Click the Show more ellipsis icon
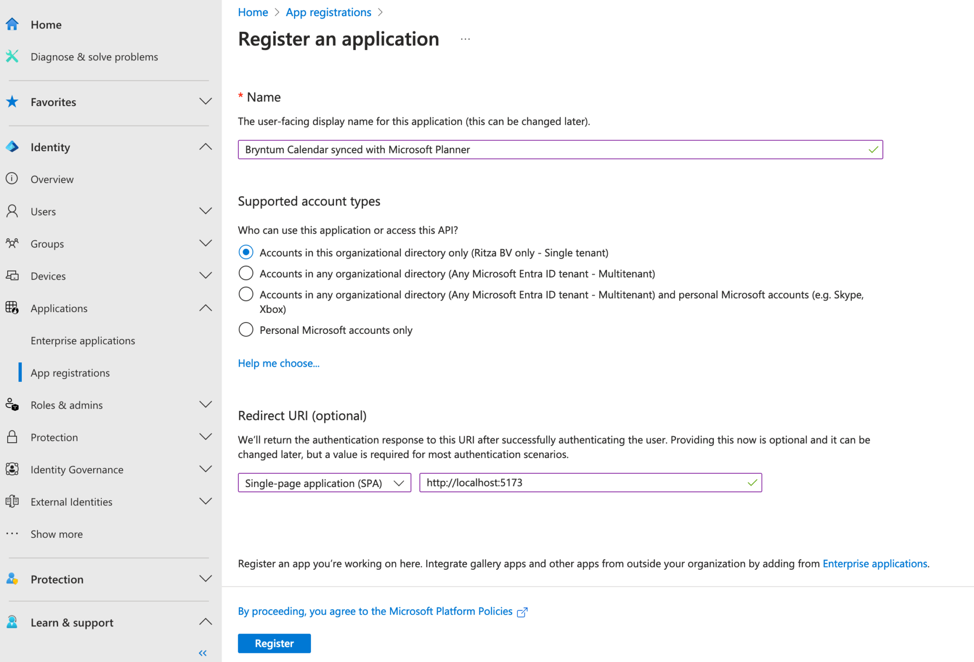Screen dimensions: 974x662 click(12, 534)
